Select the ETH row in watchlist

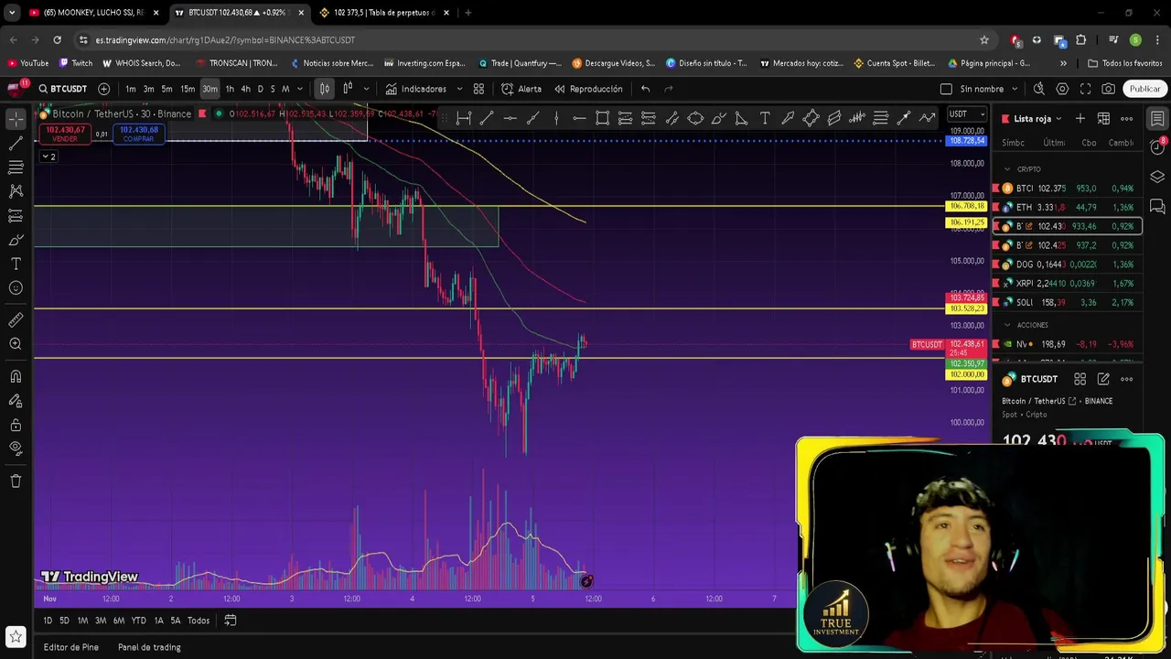coord(1068,208)
